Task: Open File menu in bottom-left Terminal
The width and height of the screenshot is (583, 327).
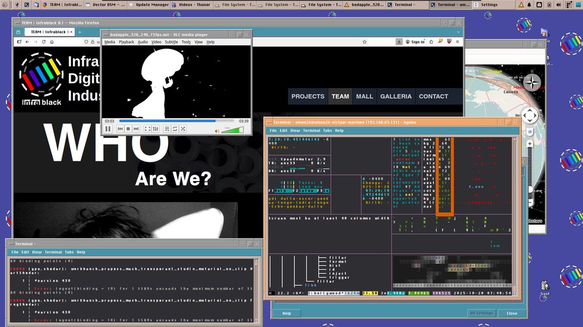Action: 15,252
